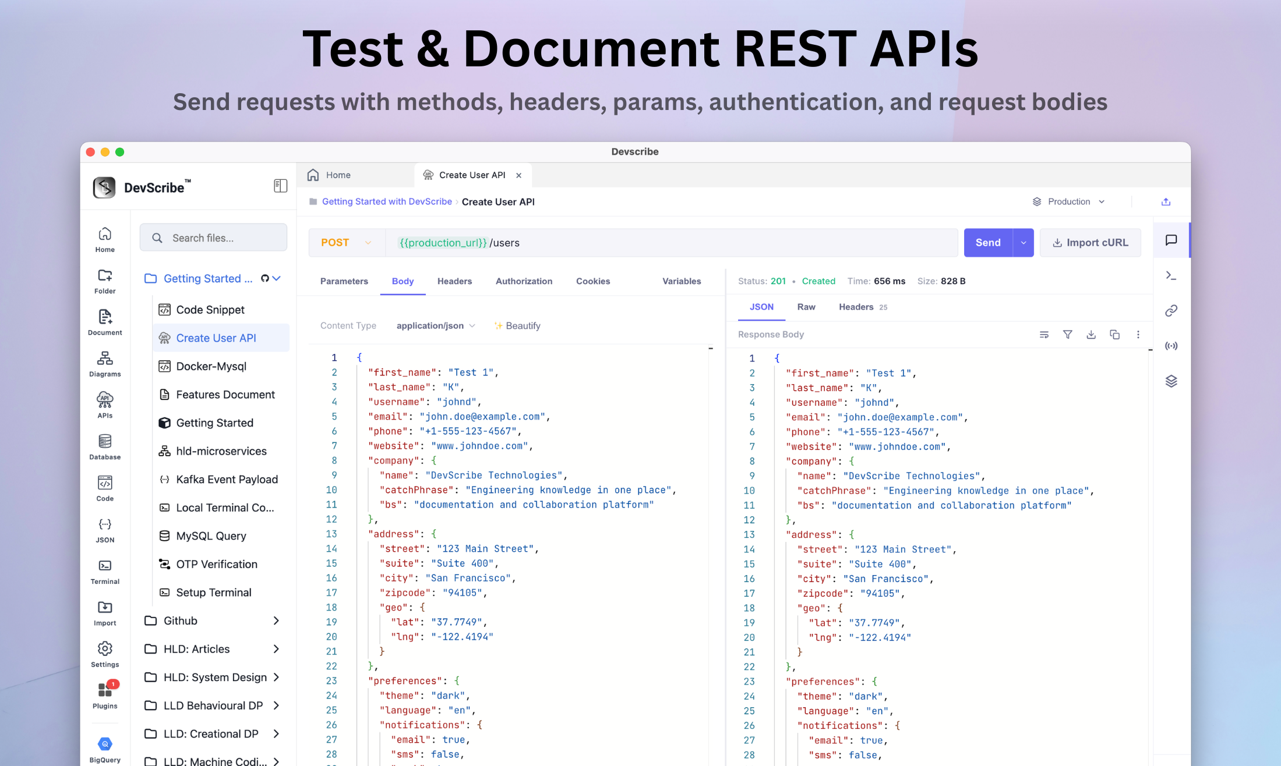Open the Production environment dropdown
Viewport: 1281px width, 766px height.
[1069, 201]
